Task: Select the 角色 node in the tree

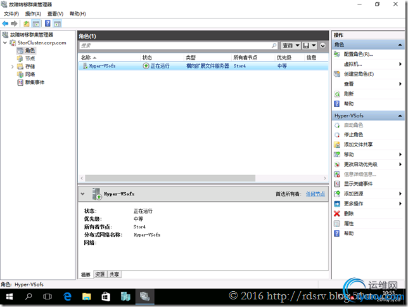Action: [30, 50]
